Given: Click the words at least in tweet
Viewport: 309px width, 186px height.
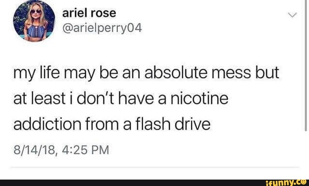Looking at the screenshot, I should (39, 98).
